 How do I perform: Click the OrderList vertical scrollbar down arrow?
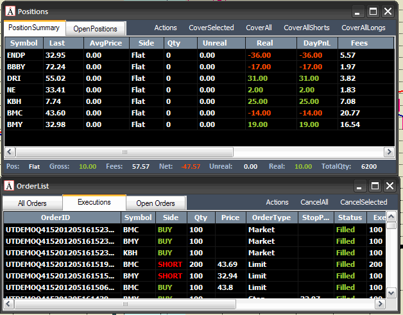click(391, 293)
